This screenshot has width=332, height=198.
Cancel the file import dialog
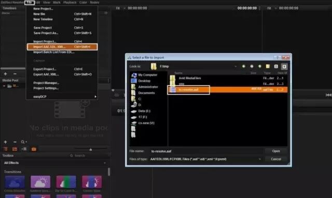point(276,159)
